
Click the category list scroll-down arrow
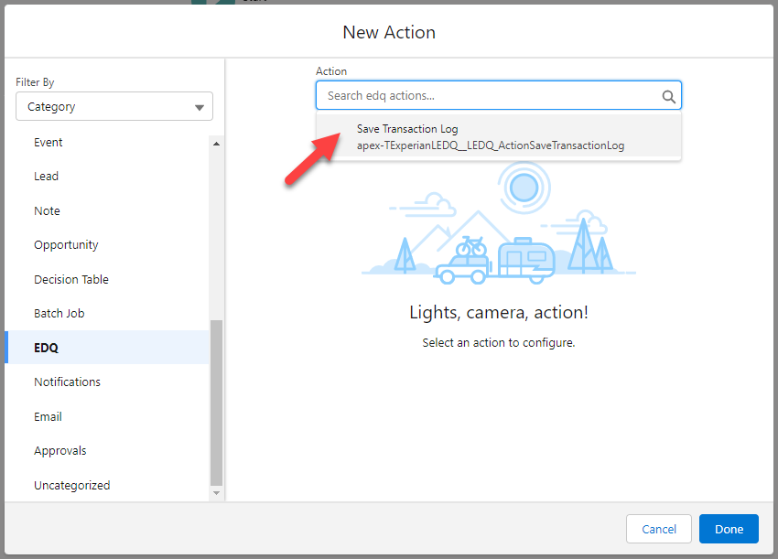click(x=216, y=493)
